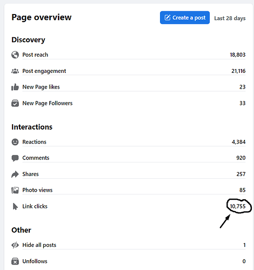254x270 pixels.
Task: Click the circled Link clicks value 10,755
Action: click(238, 206)
